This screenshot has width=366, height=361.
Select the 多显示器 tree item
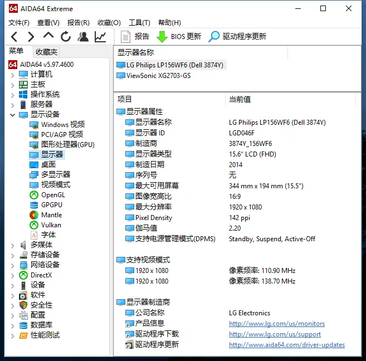click(x=50, y=174)
